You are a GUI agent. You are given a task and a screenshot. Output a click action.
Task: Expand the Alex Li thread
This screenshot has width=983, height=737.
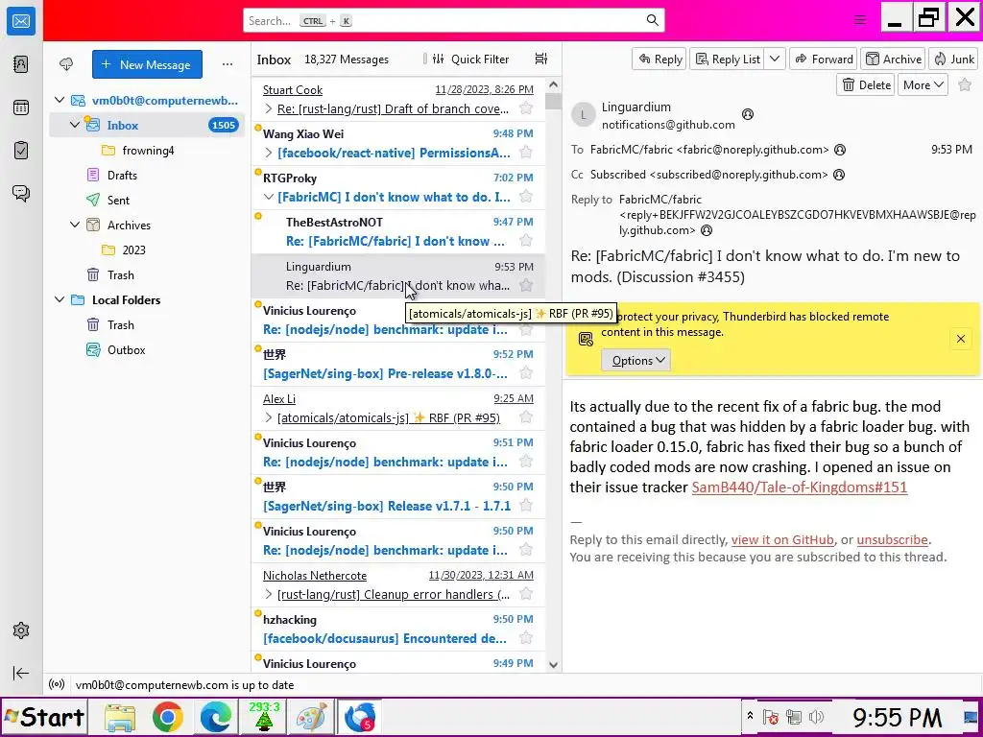pos(269,417)
